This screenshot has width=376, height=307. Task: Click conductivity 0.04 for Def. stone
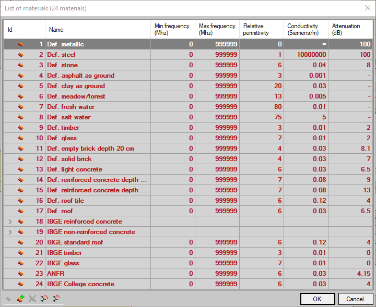(320, 65)
